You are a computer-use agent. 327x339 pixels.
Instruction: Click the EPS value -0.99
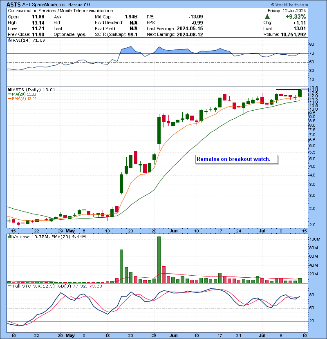coord(197,23)
